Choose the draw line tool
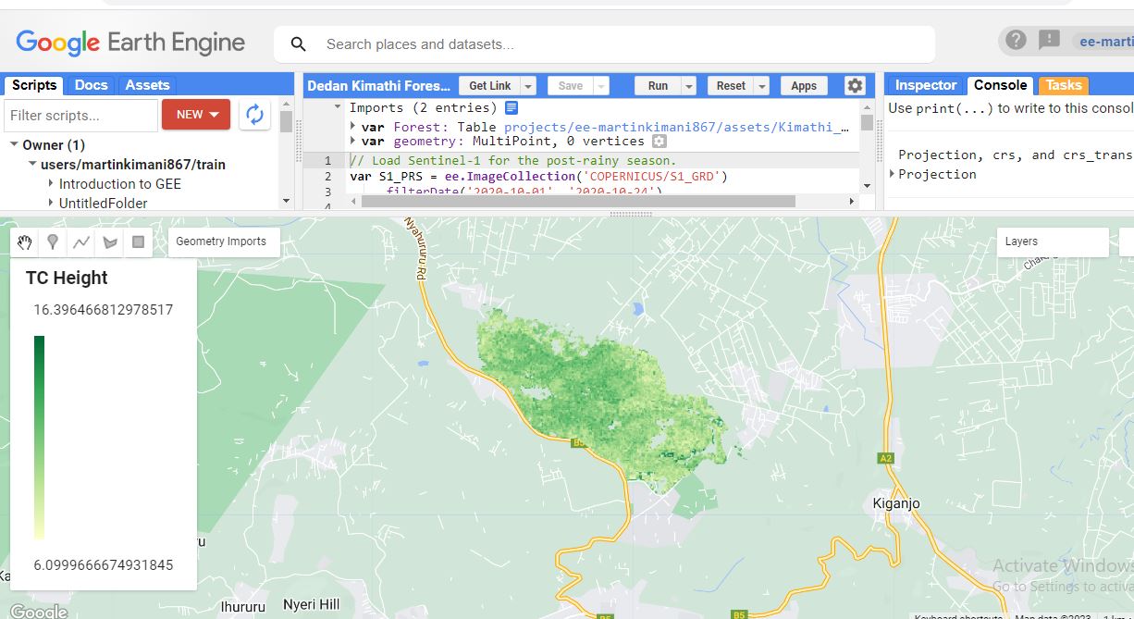 click(81, 242)
